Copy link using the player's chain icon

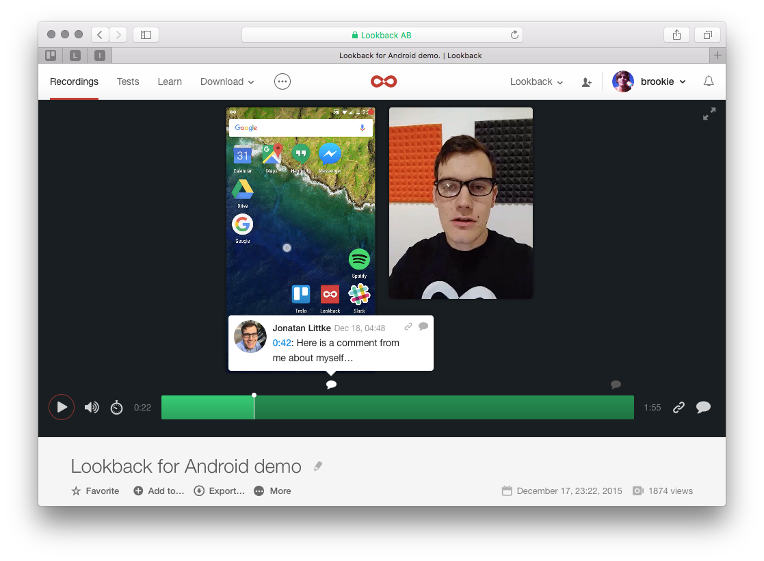point(679,408)
